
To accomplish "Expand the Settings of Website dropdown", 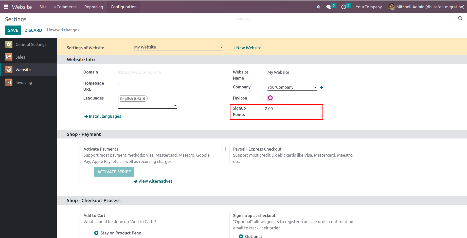I will (221, 47).
